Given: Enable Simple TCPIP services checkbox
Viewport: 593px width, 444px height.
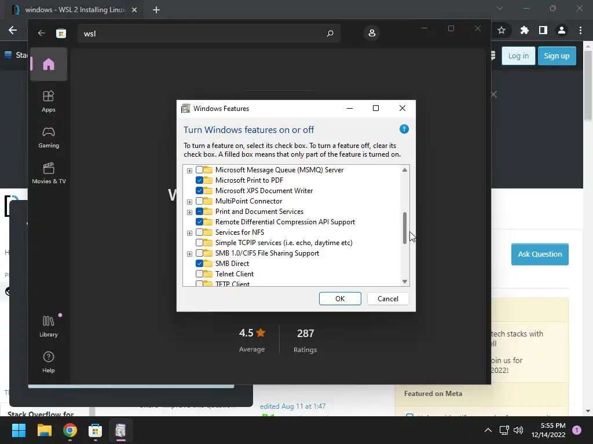Looking at the screenshot, I should (x=199, y=243).
